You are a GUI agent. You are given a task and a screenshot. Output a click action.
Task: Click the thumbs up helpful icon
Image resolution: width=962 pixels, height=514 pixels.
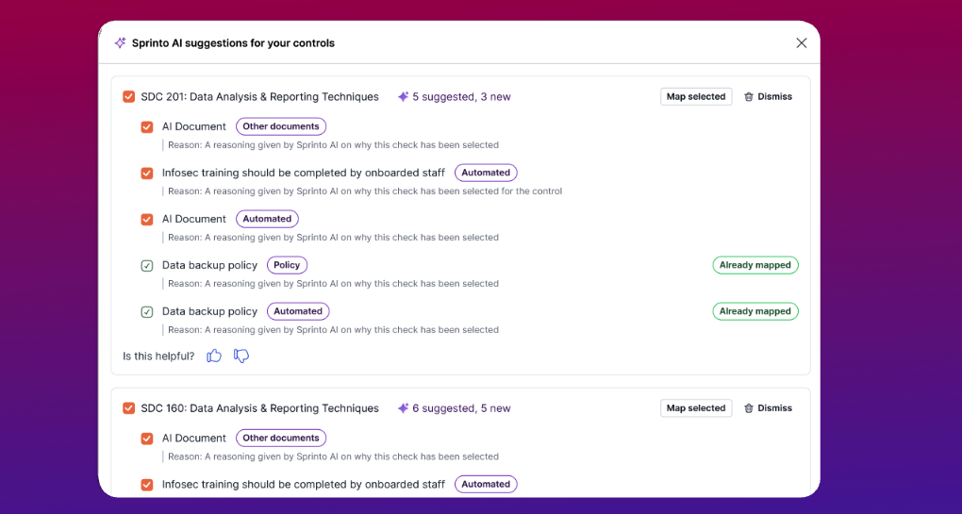(x=214, y=356)
